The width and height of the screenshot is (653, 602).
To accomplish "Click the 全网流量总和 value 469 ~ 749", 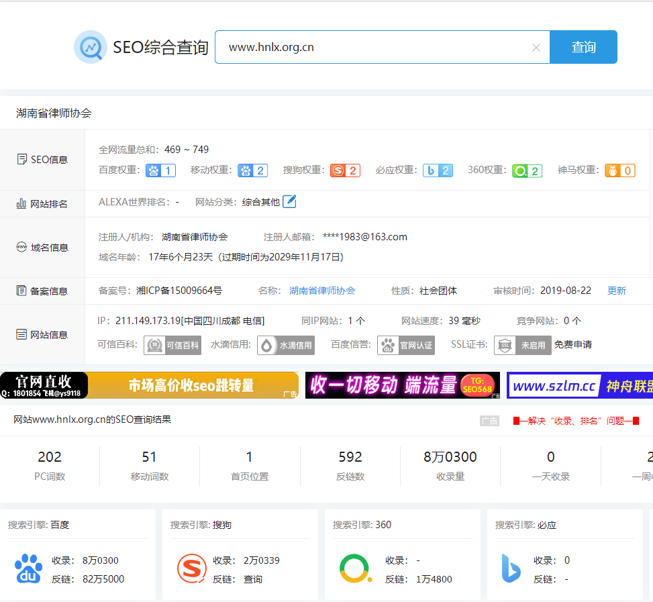I will pos(187,150).
